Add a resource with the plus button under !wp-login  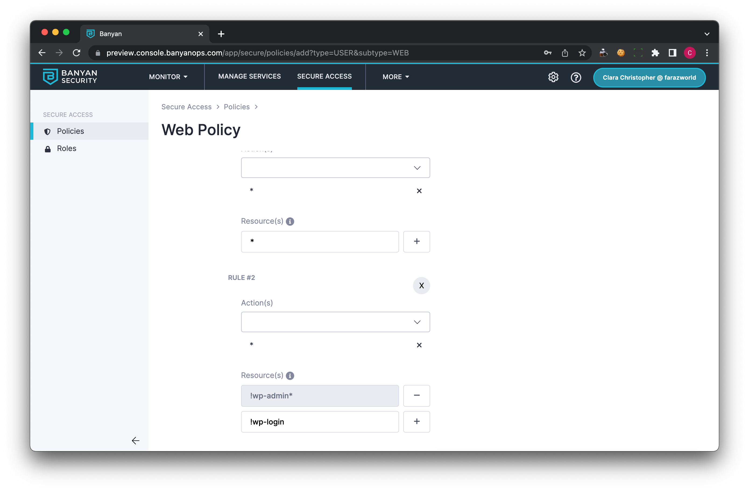tap(417, 422)
